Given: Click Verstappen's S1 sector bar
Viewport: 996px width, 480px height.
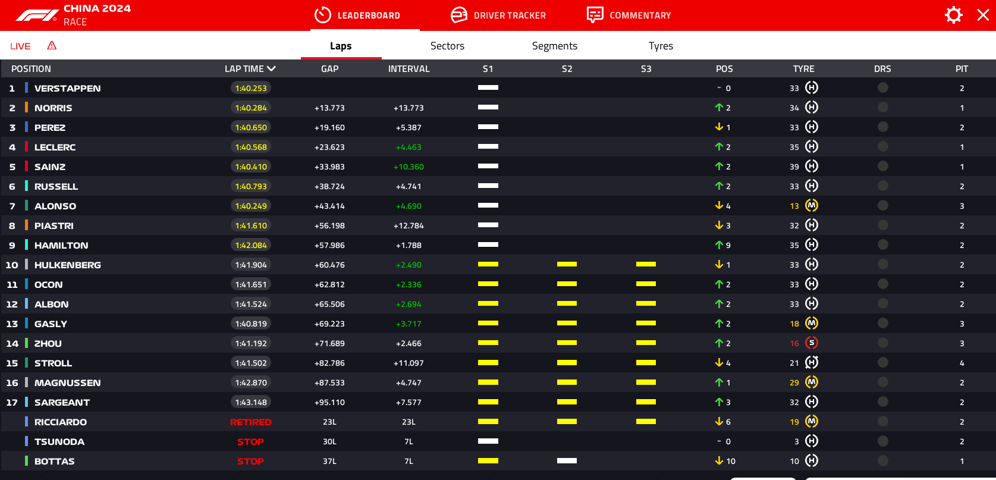Looking at the screenshot, I should tap(488, 87).
